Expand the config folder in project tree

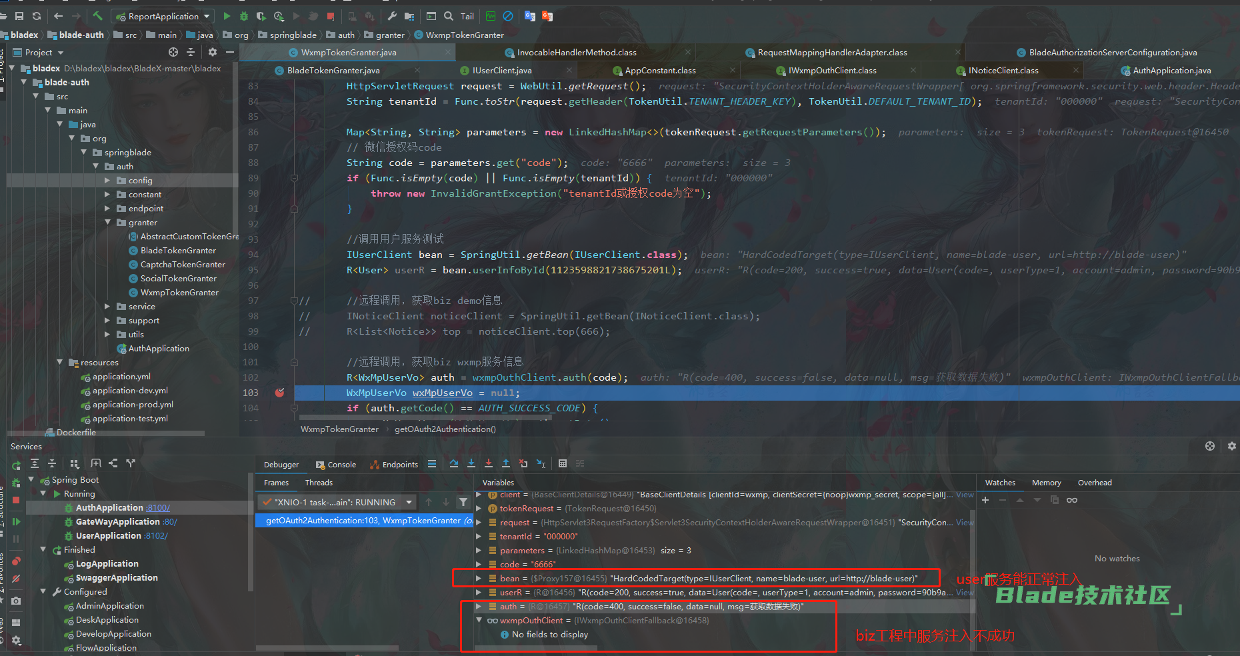(107, 181)
